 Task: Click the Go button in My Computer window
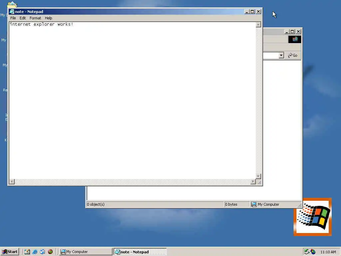pos(293,56)
